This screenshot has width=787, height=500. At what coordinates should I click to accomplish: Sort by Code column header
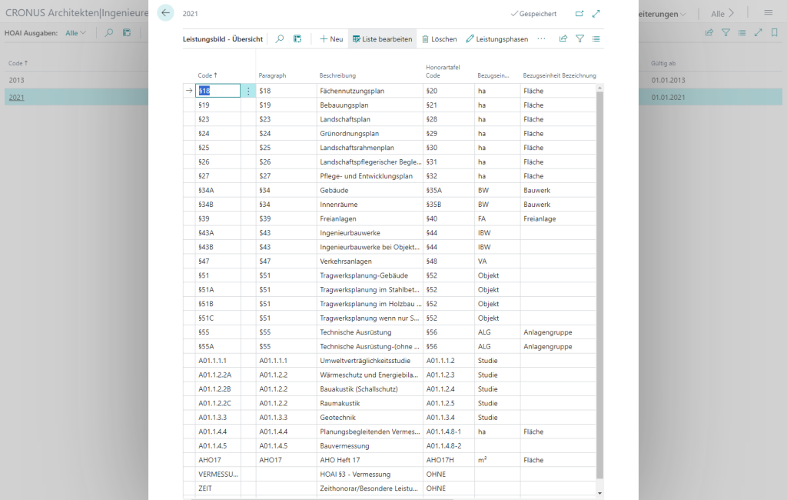[x=208, y=75]
